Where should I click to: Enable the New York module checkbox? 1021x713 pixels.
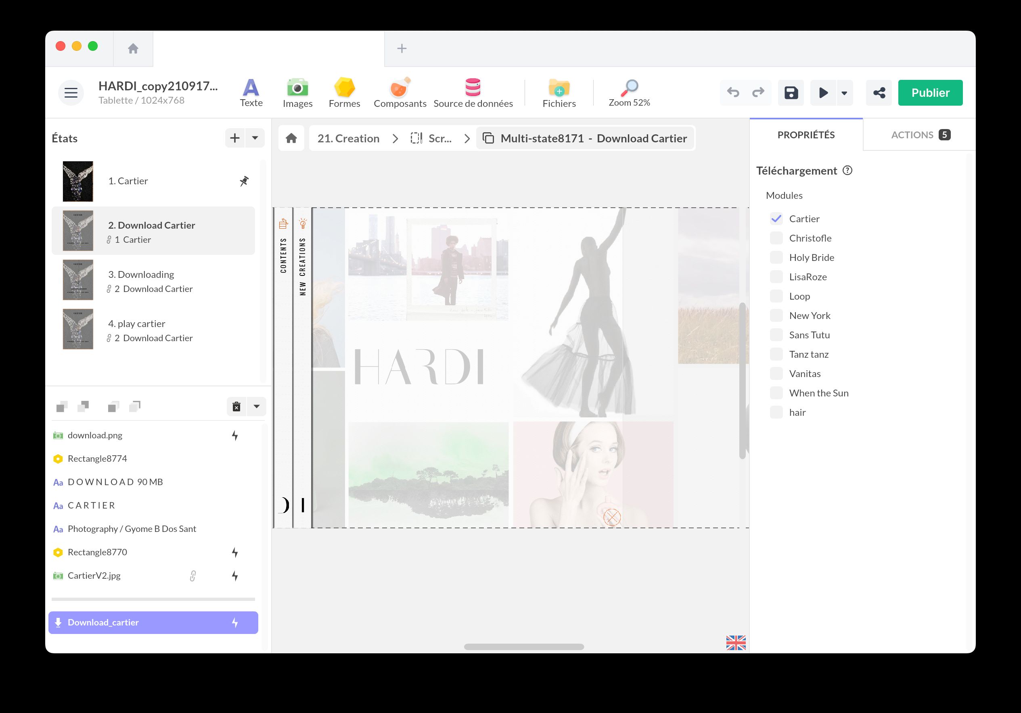click(776, 315)
